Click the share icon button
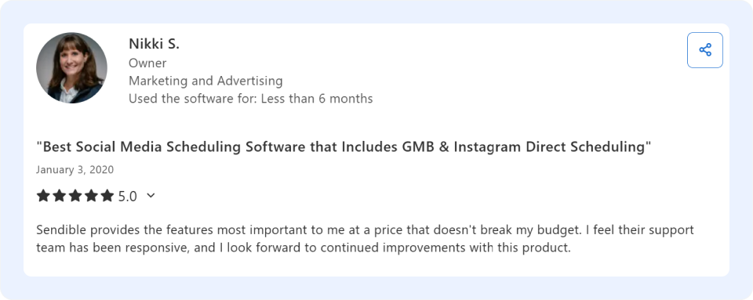 pyautogui.click(x=704, y=50)
